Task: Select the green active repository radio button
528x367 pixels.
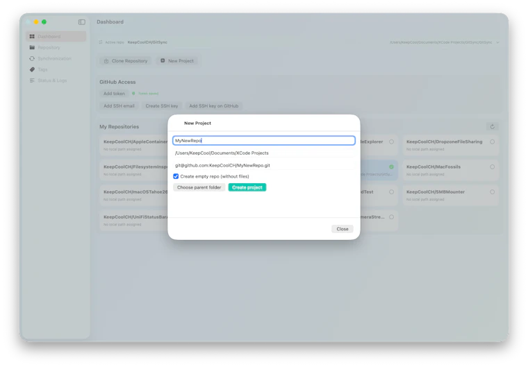Action: pyautogui.click(x=391, y=167)
